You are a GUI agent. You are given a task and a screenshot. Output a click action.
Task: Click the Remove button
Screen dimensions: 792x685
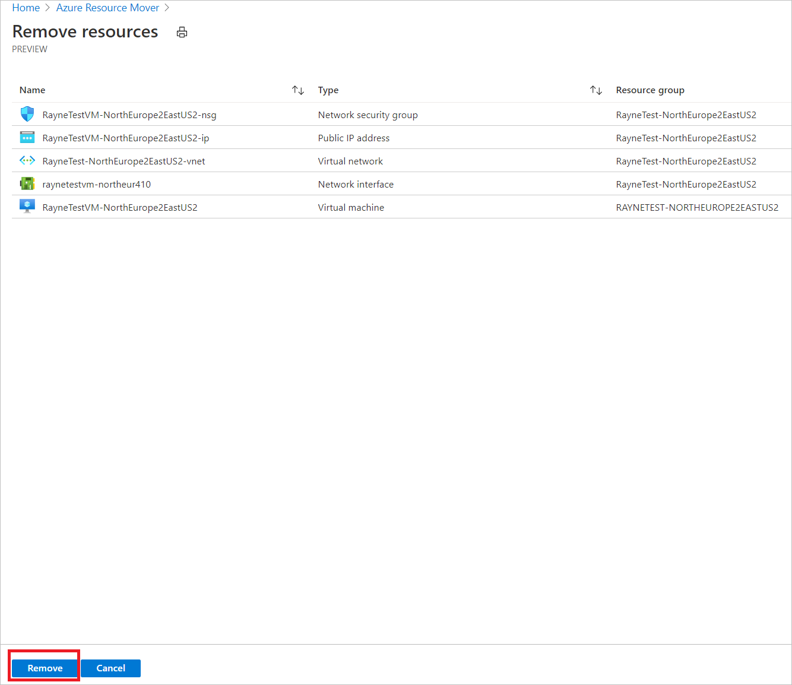click(x=44, y=668)
